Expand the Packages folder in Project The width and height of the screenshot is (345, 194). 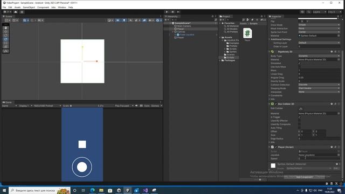click(220, 60)
